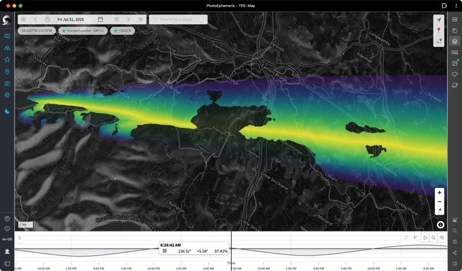Click the 54.5267°N 3.0176°W coordinates chip
Image resolution: width=462 pixels, height=271 pixels.
tap(37, 31)
